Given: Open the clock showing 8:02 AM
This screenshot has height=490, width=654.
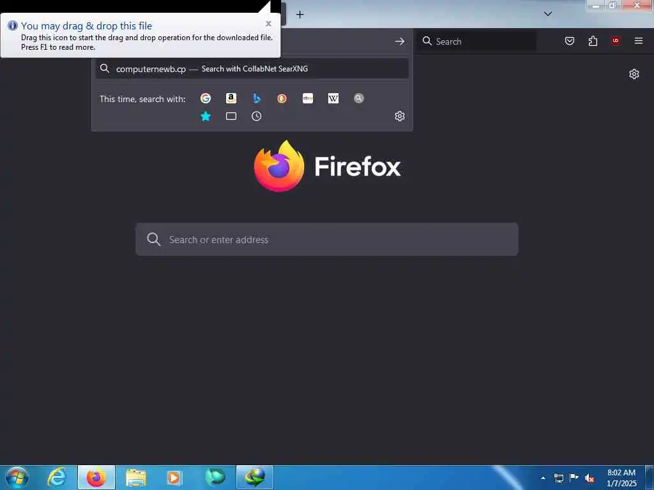Looking at the screenshot, I should pos(621,478).
